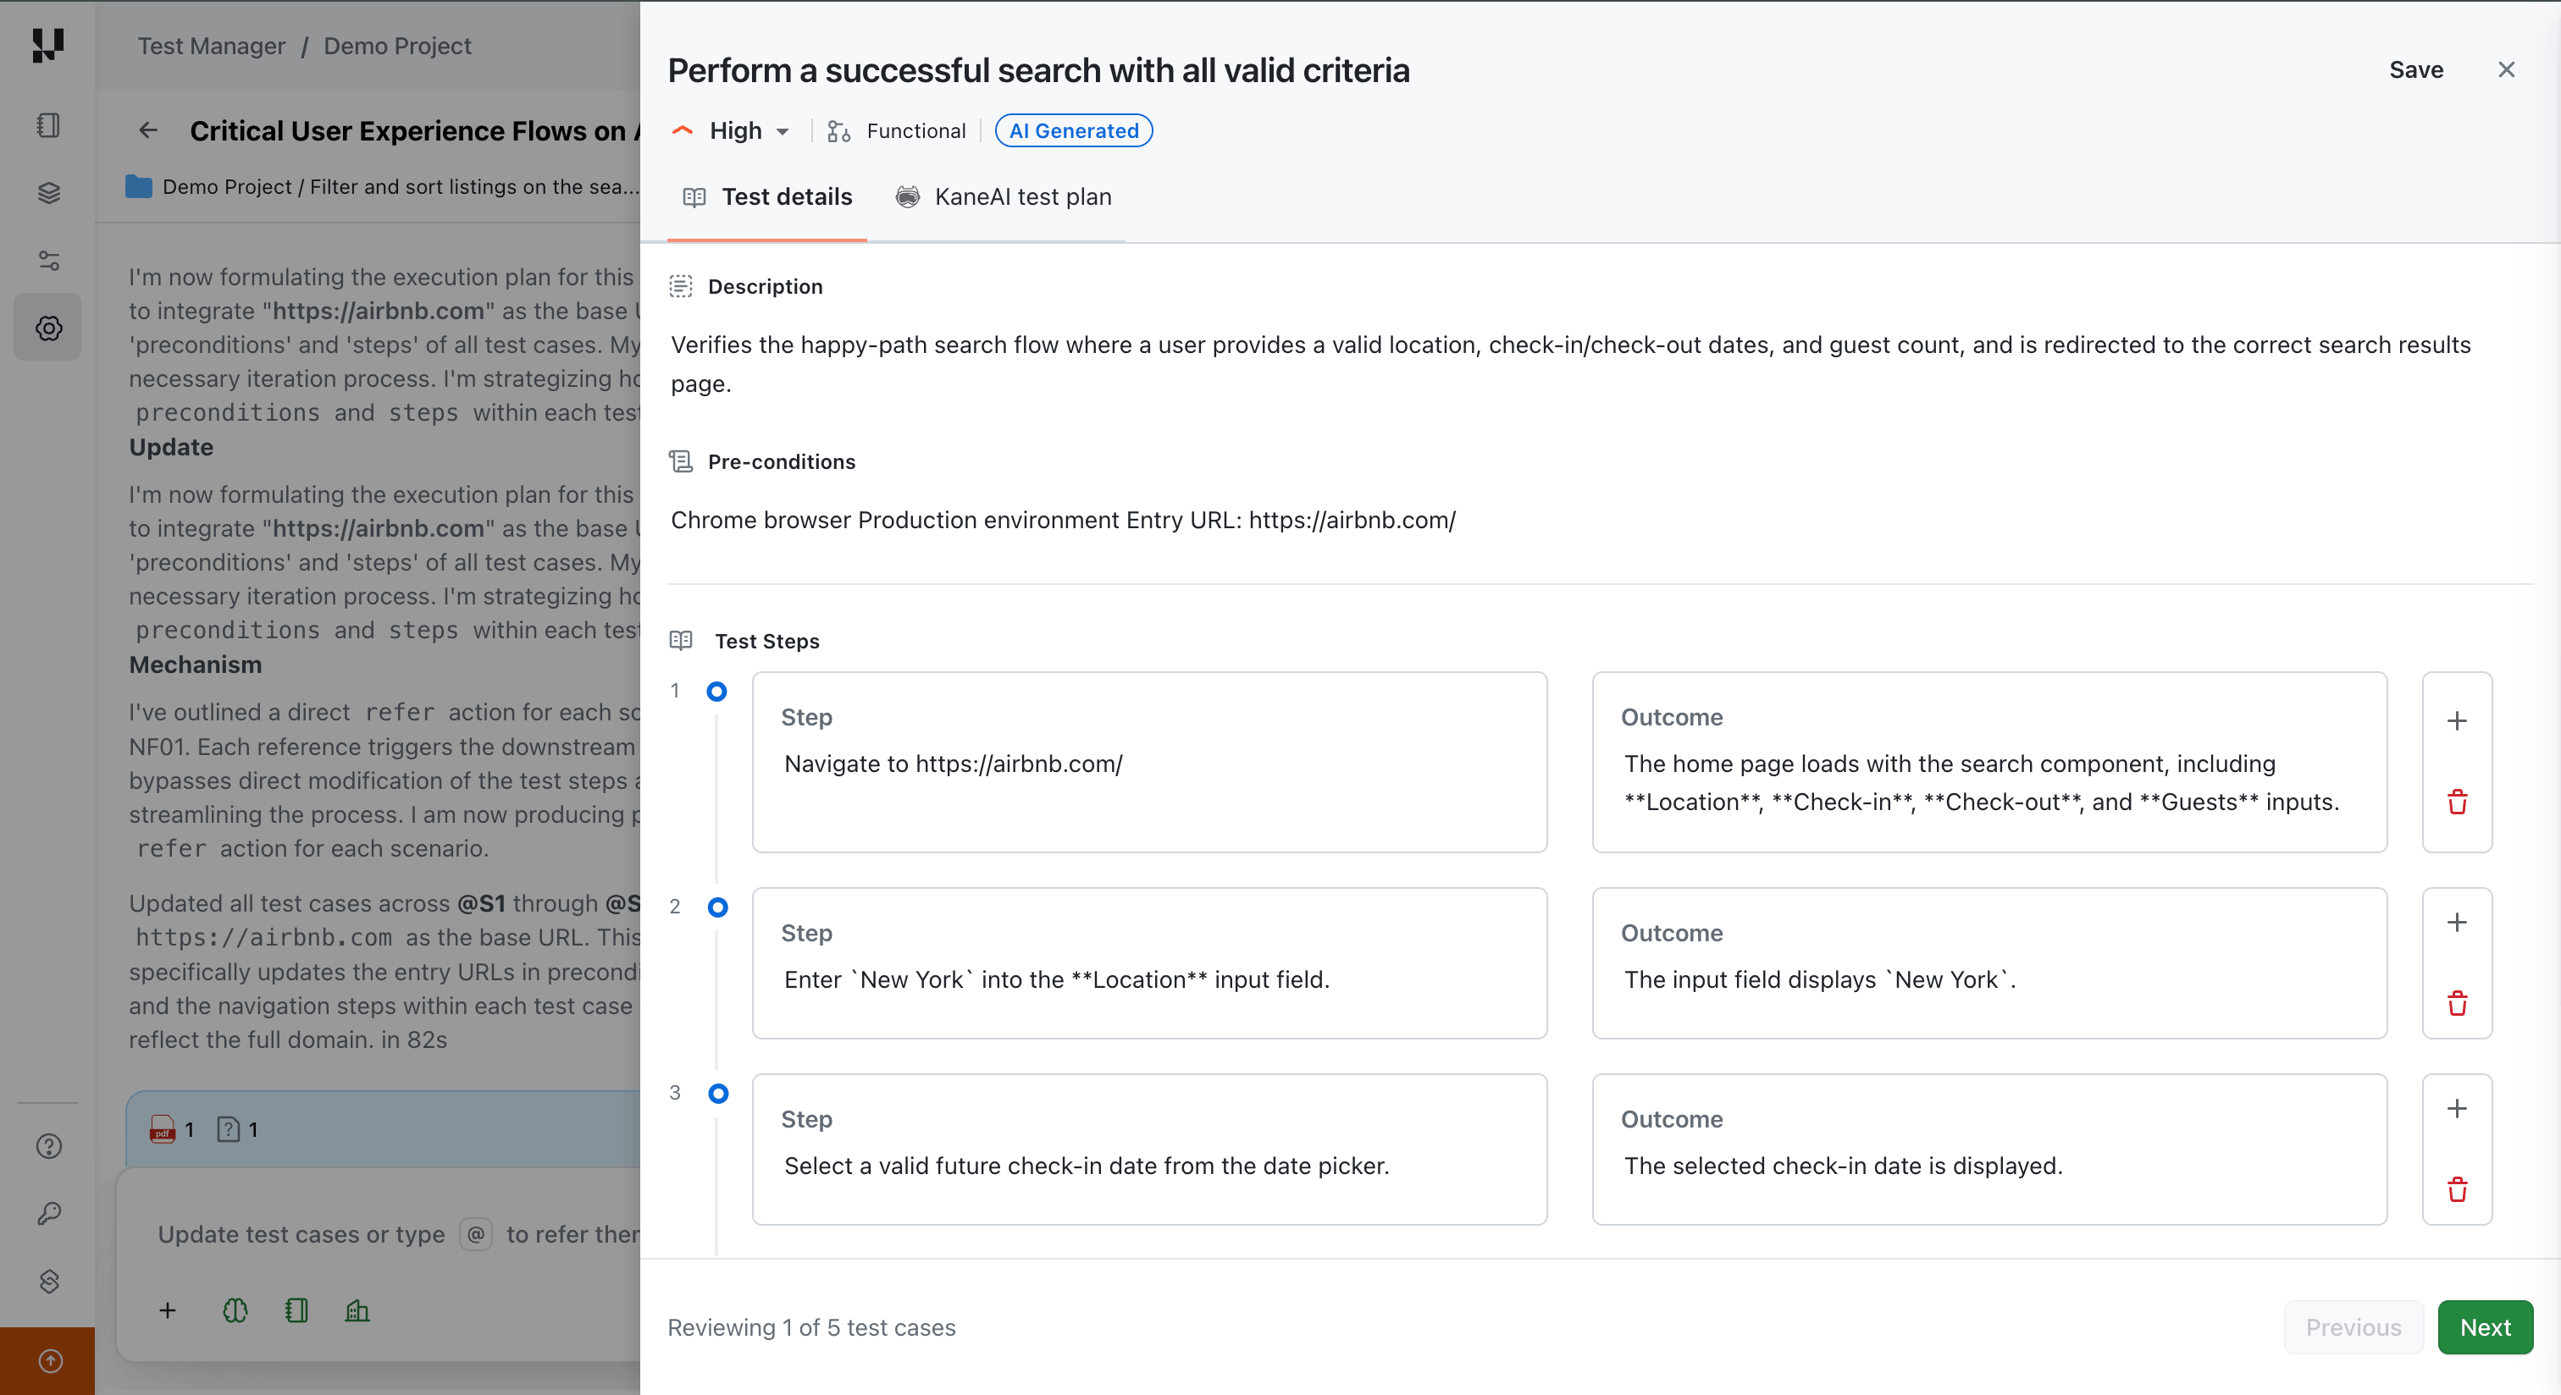2561x1395 pixels.
Task: Open the test cases layers icon in sidebar
Action: pyautogui.click(x=47, y=193)
